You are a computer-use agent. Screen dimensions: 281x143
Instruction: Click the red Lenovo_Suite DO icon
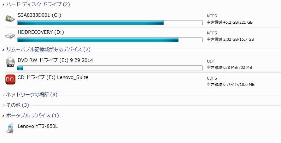pyautogui.click(x=10, y=80)
